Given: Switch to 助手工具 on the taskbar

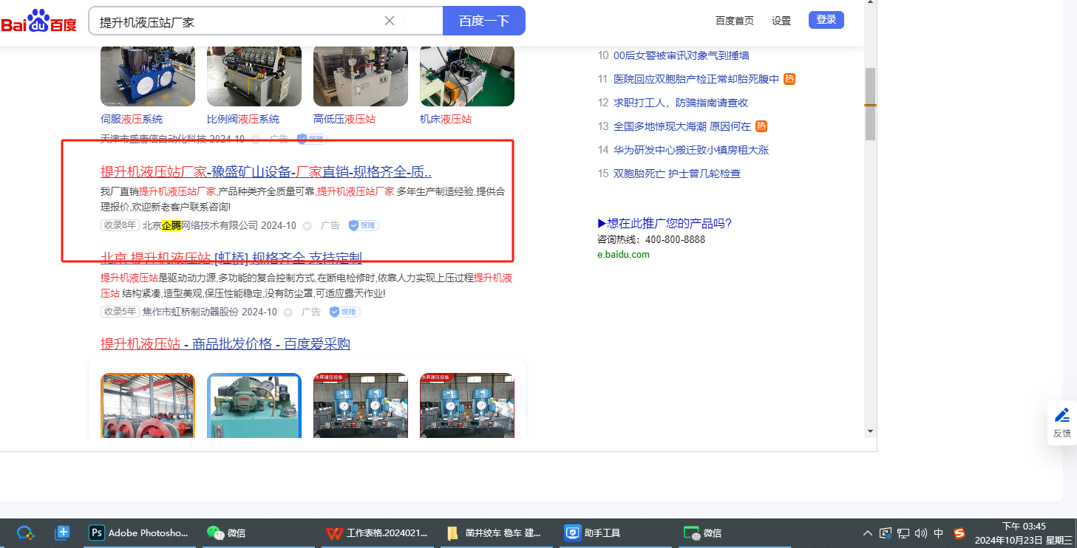Looking at the screenshot, I should 616,532.
